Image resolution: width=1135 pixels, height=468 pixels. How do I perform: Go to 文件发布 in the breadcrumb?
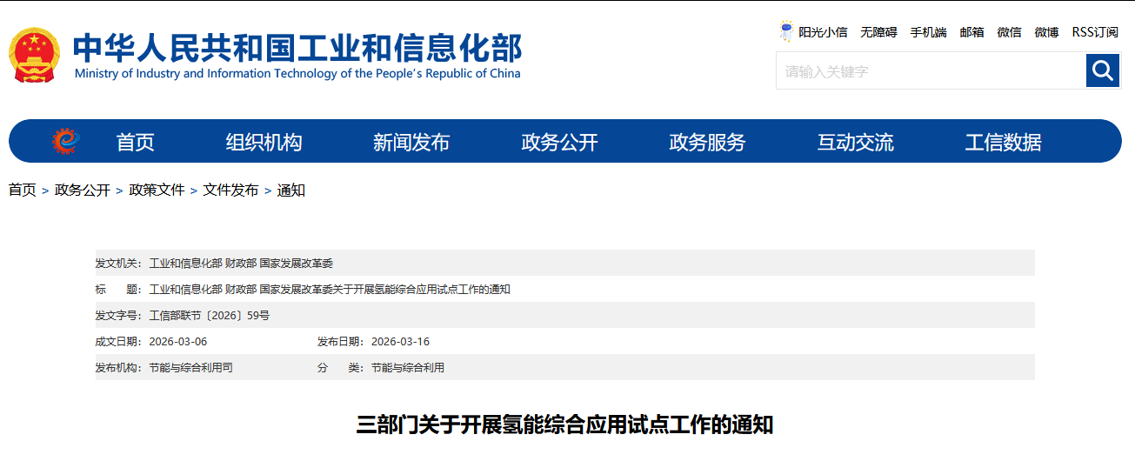230,191
